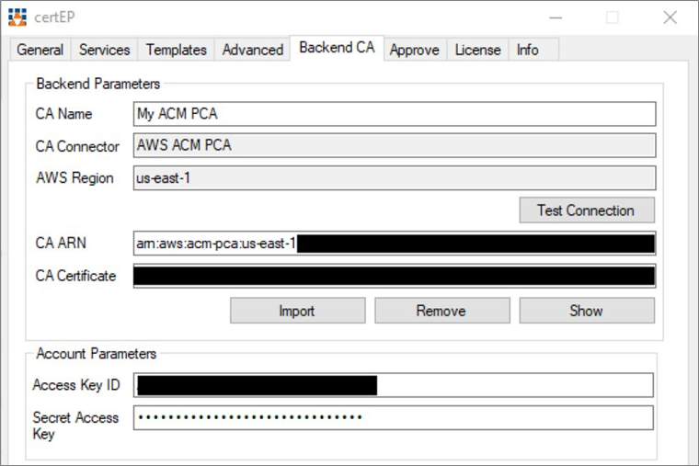
Task: Click the "CA Name" label
Action: click(63, 114)
